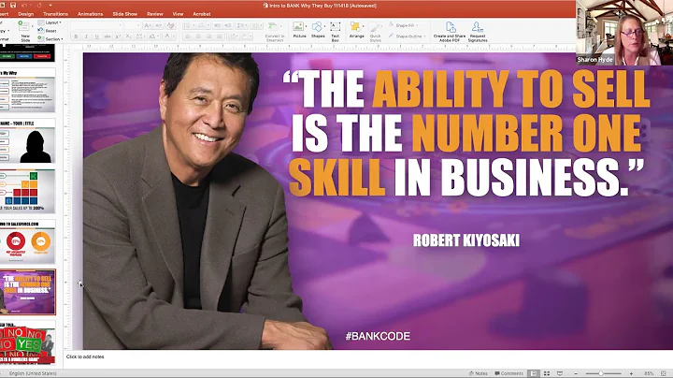
Task: Toggle Subscript formatting
Action: pyautogui.click(x=128, y=36)
